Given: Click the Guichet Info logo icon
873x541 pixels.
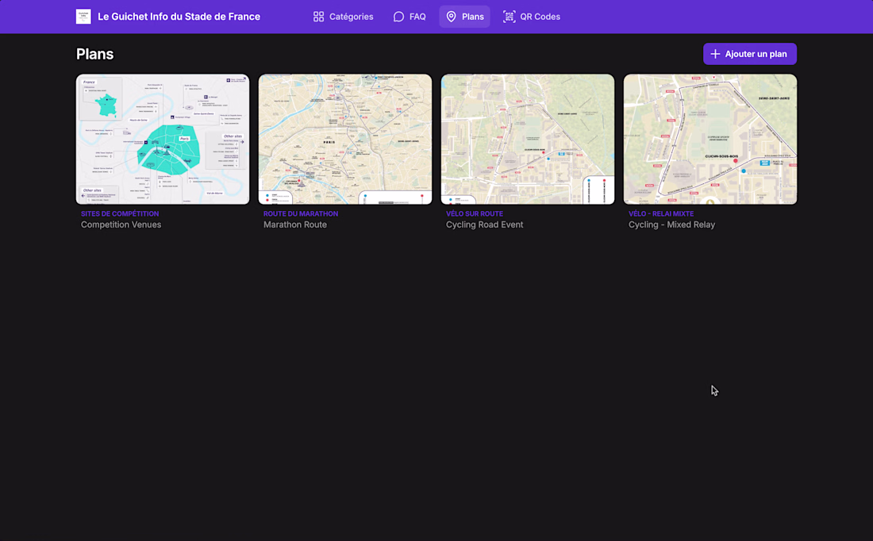Looking at the screenshot, I should point(83,17).
